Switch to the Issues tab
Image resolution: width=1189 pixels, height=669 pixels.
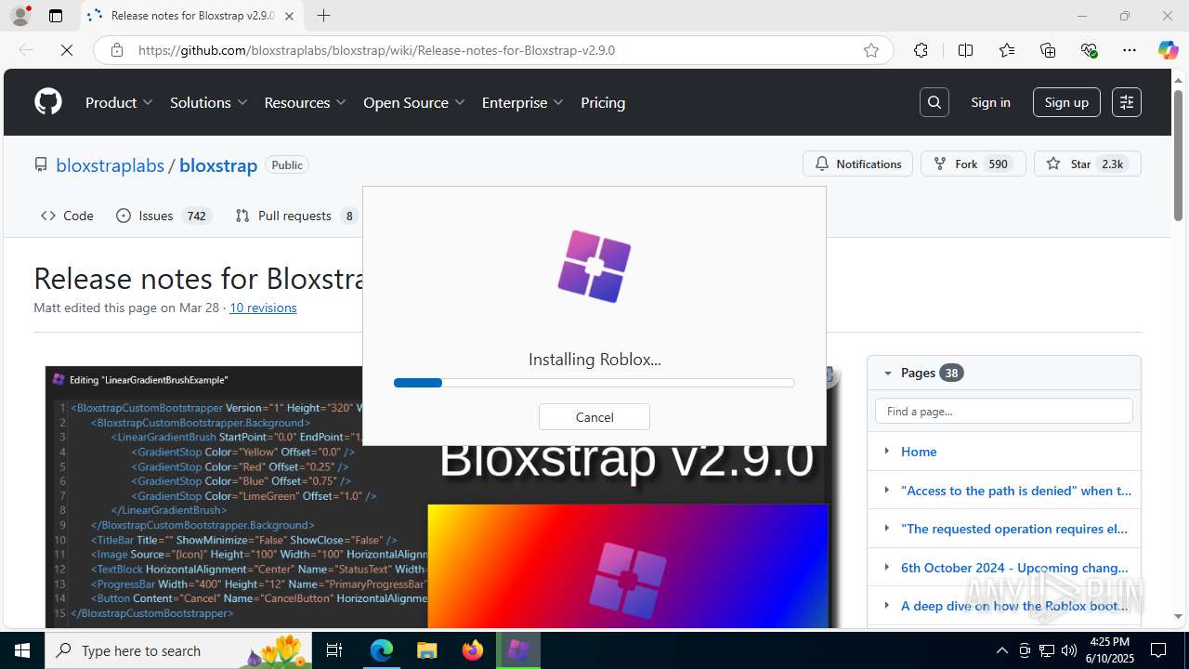(x=163, y=216)
